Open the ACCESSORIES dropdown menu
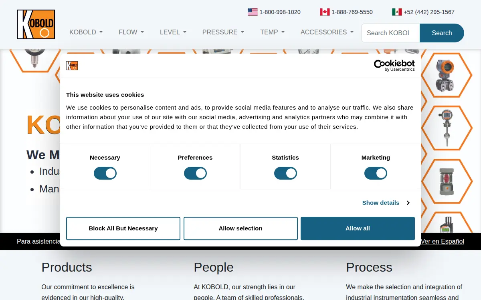This screenshot has width=481, height=300. click(327, 32)
